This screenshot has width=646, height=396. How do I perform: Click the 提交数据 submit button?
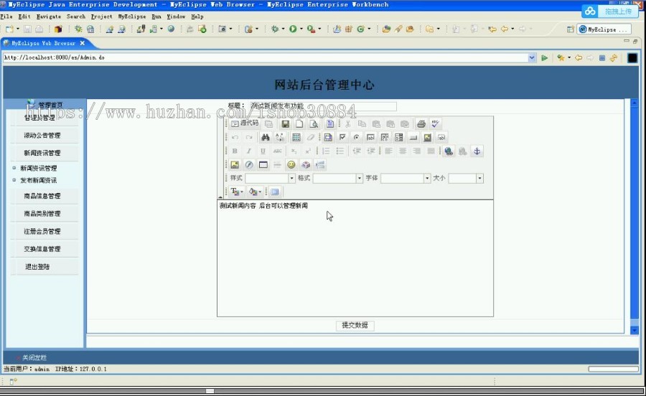click(355, 325)
